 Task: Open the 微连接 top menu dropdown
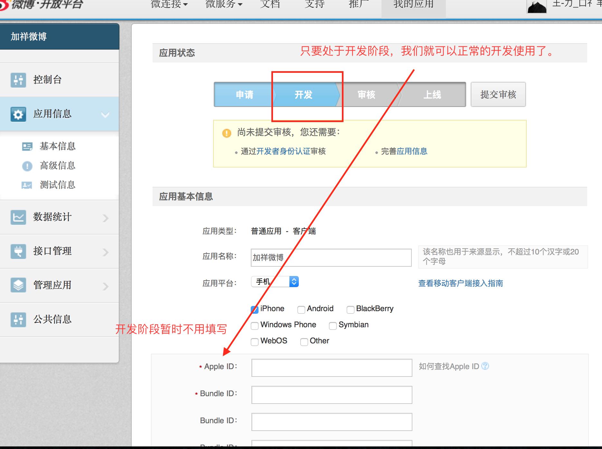pos(169,4)
